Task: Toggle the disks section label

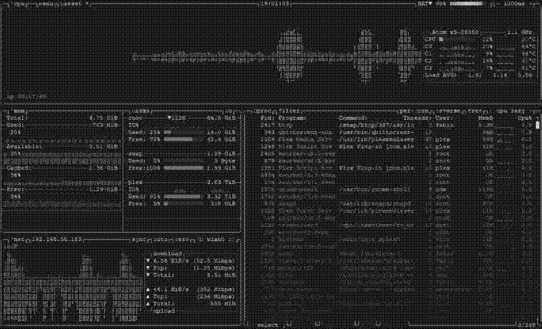Action: click(141, 111)
